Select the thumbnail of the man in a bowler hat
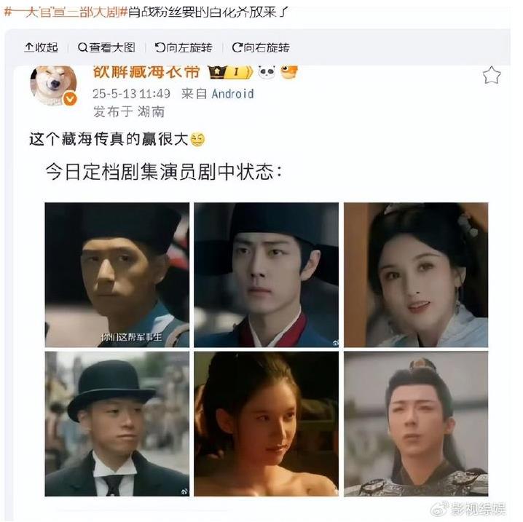This screenshot has height=522, width=523. [x=117, y=424]
